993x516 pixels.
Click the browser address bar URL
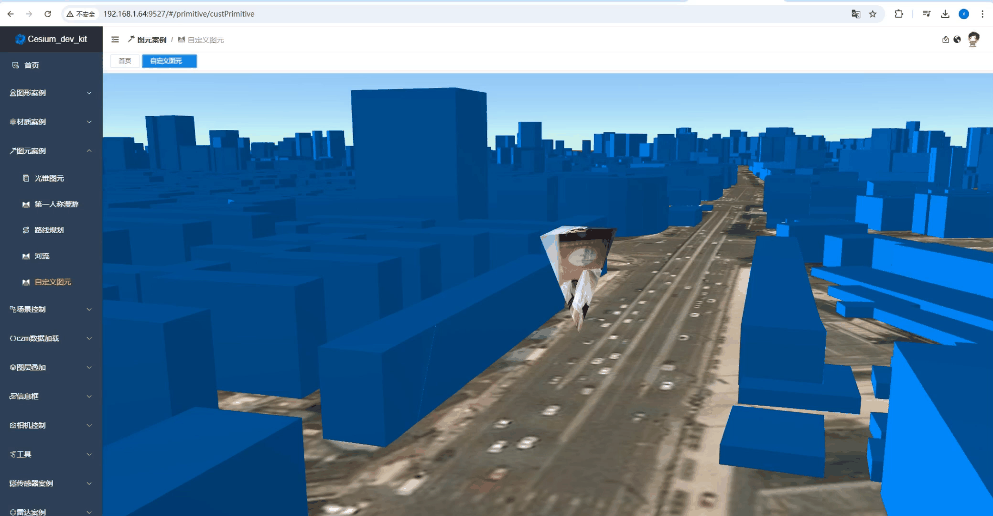[179, 14]
